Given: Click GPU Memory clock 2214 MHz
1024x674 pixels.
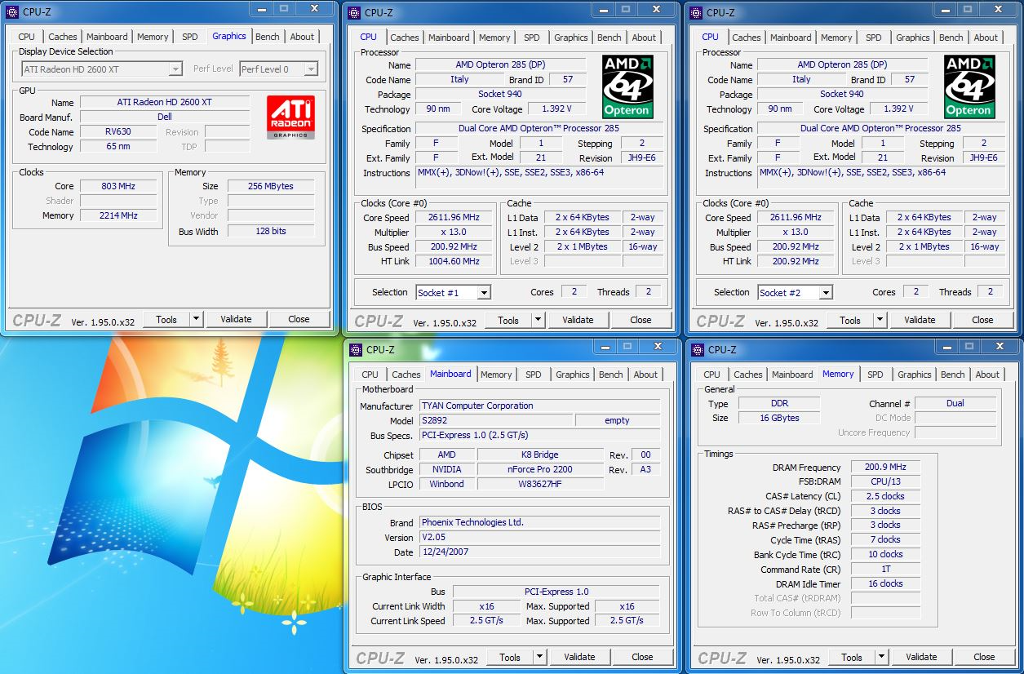Looking at the screenshot, I should coord(118,215).
